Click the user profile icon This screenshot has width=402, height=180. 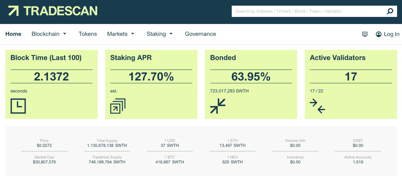point(378,34)
